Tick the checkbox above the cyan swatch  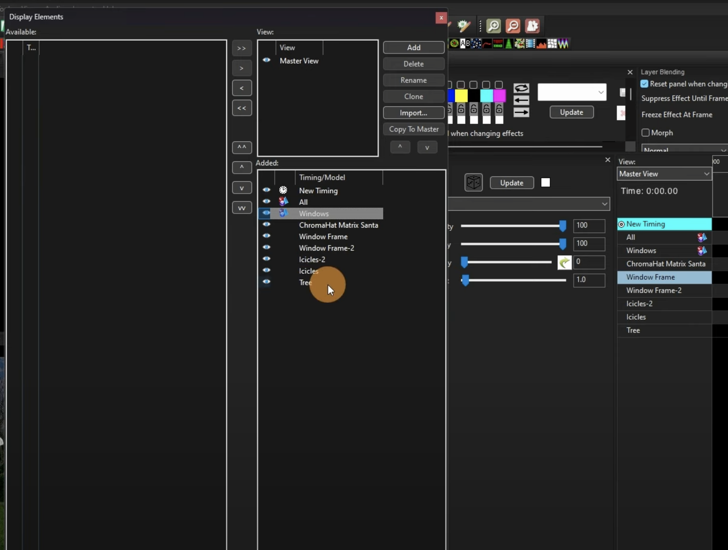click(486, 85)
